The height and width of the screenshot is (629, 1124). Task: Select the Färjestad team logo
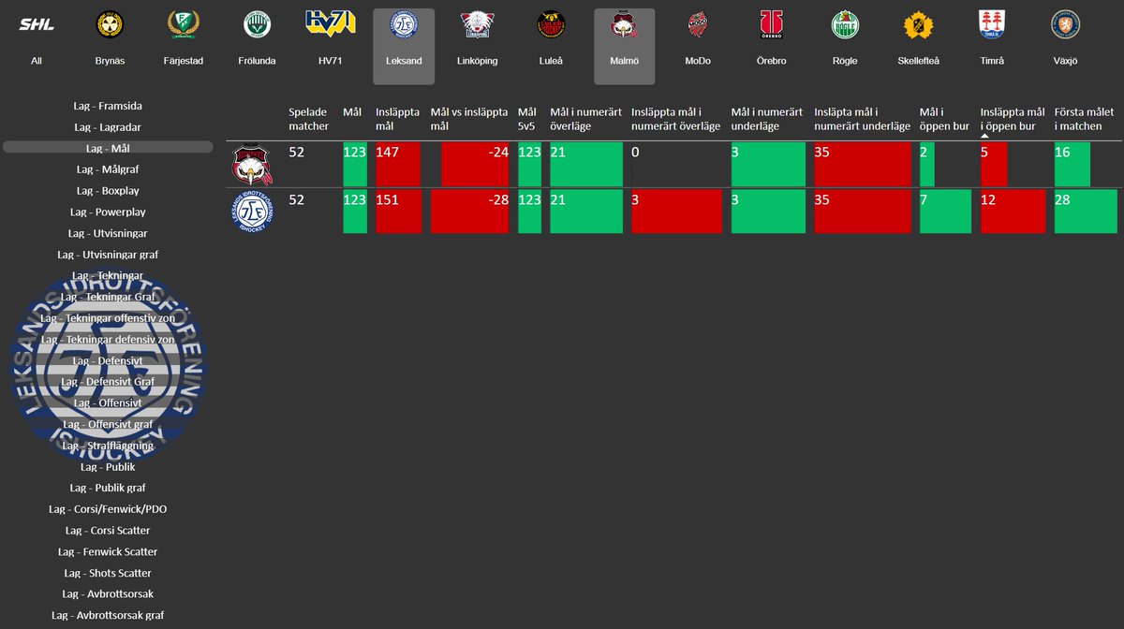[x=183, y=24]
